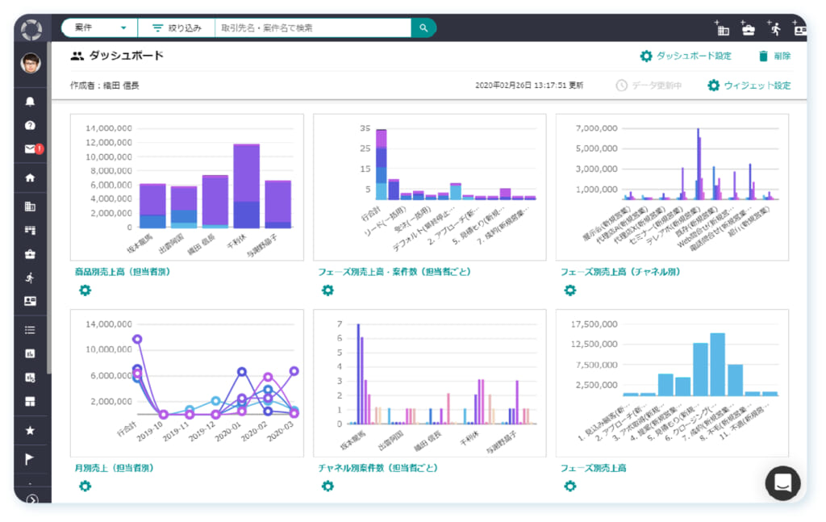Click the chat bubble support button
The height and width of the screenshot is (522, 826).
(782, 482)
